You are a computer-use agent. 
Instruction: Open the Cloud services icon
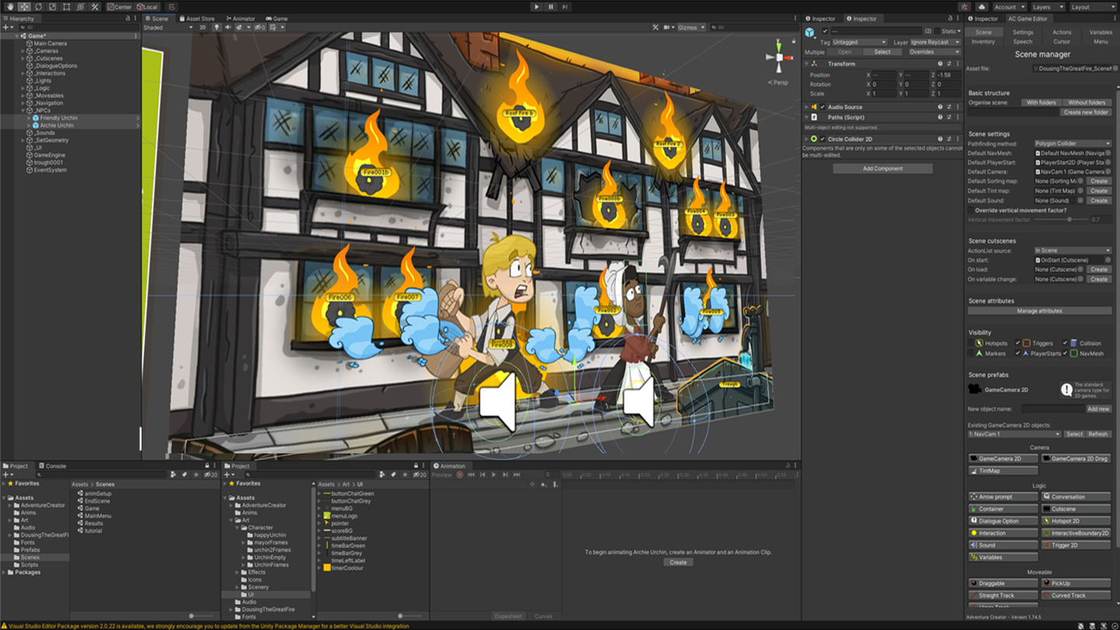click(981, 6)
